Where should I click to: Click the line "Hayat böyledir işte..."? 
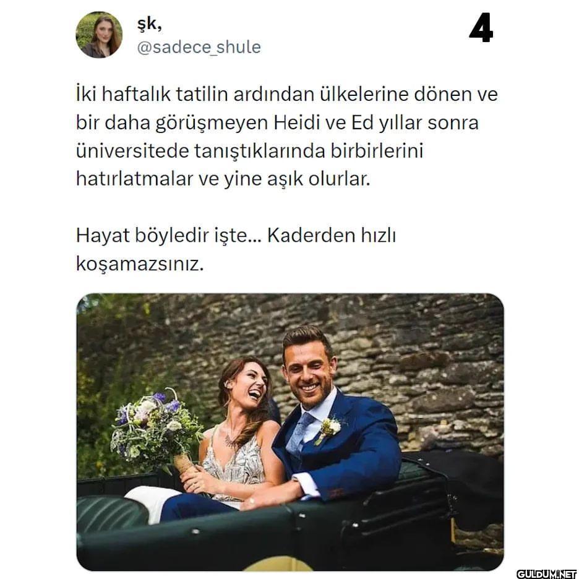pos(168,235)
